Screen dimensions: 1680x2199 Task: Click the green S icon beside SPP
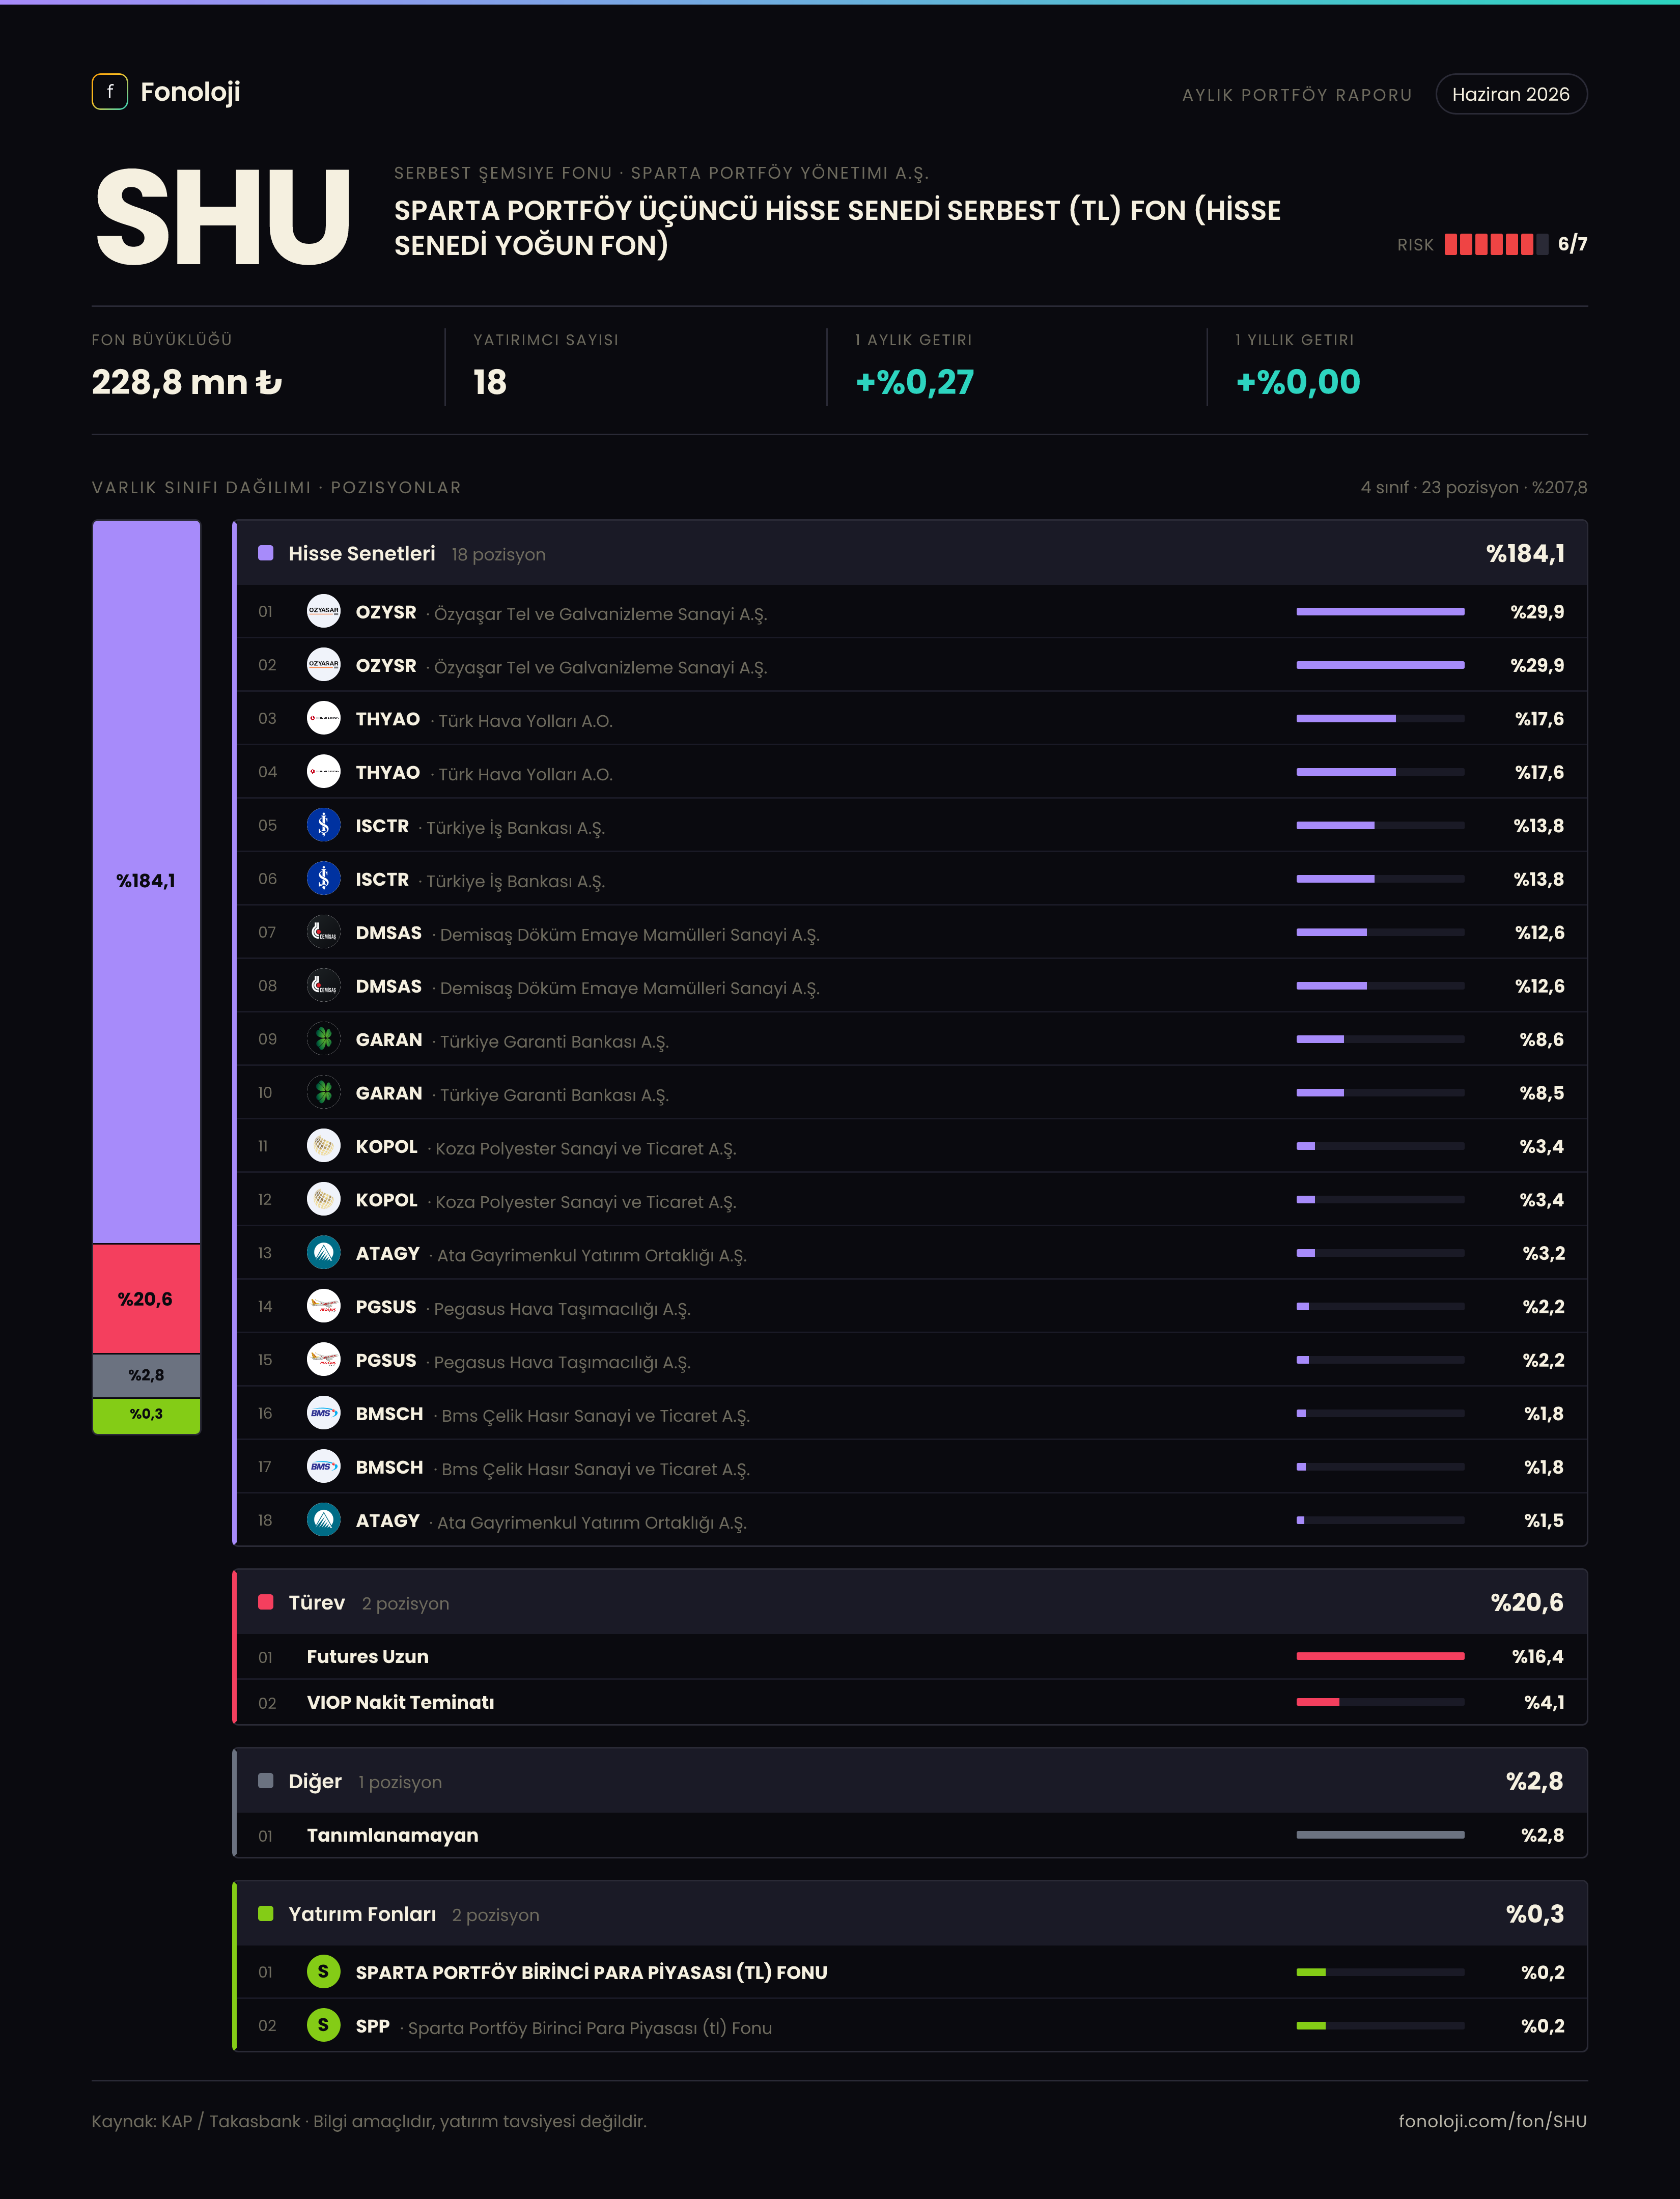pyautogui.click(x=323, y=2026)
